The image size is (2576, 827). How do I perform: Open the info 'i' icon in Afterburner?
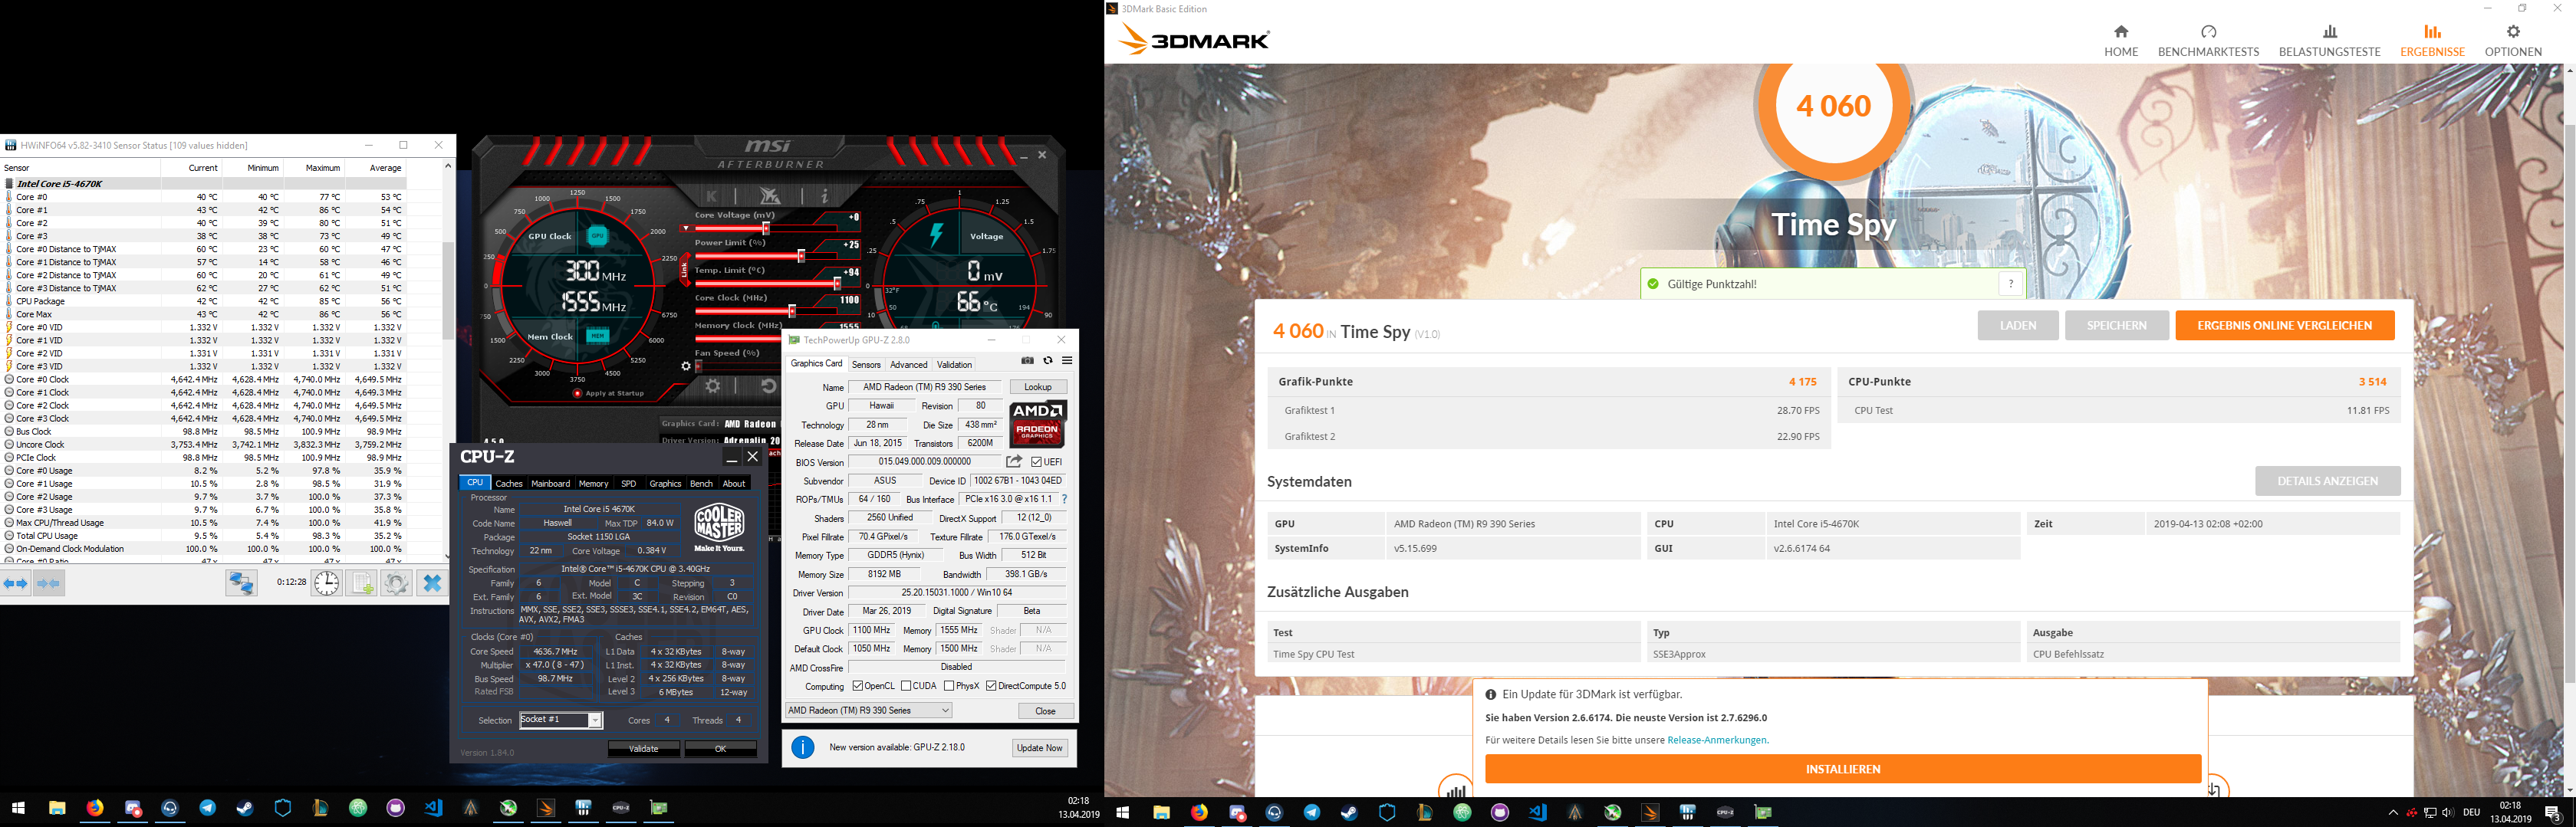pyautogui.click(x=825, y=196)
